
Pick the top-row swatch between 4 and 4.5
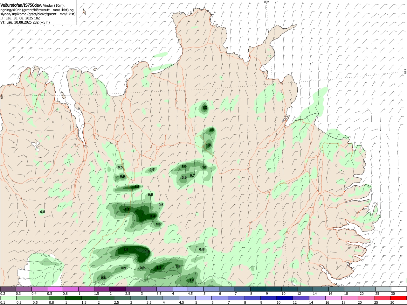pyautogui.click(x=180, y=289)
